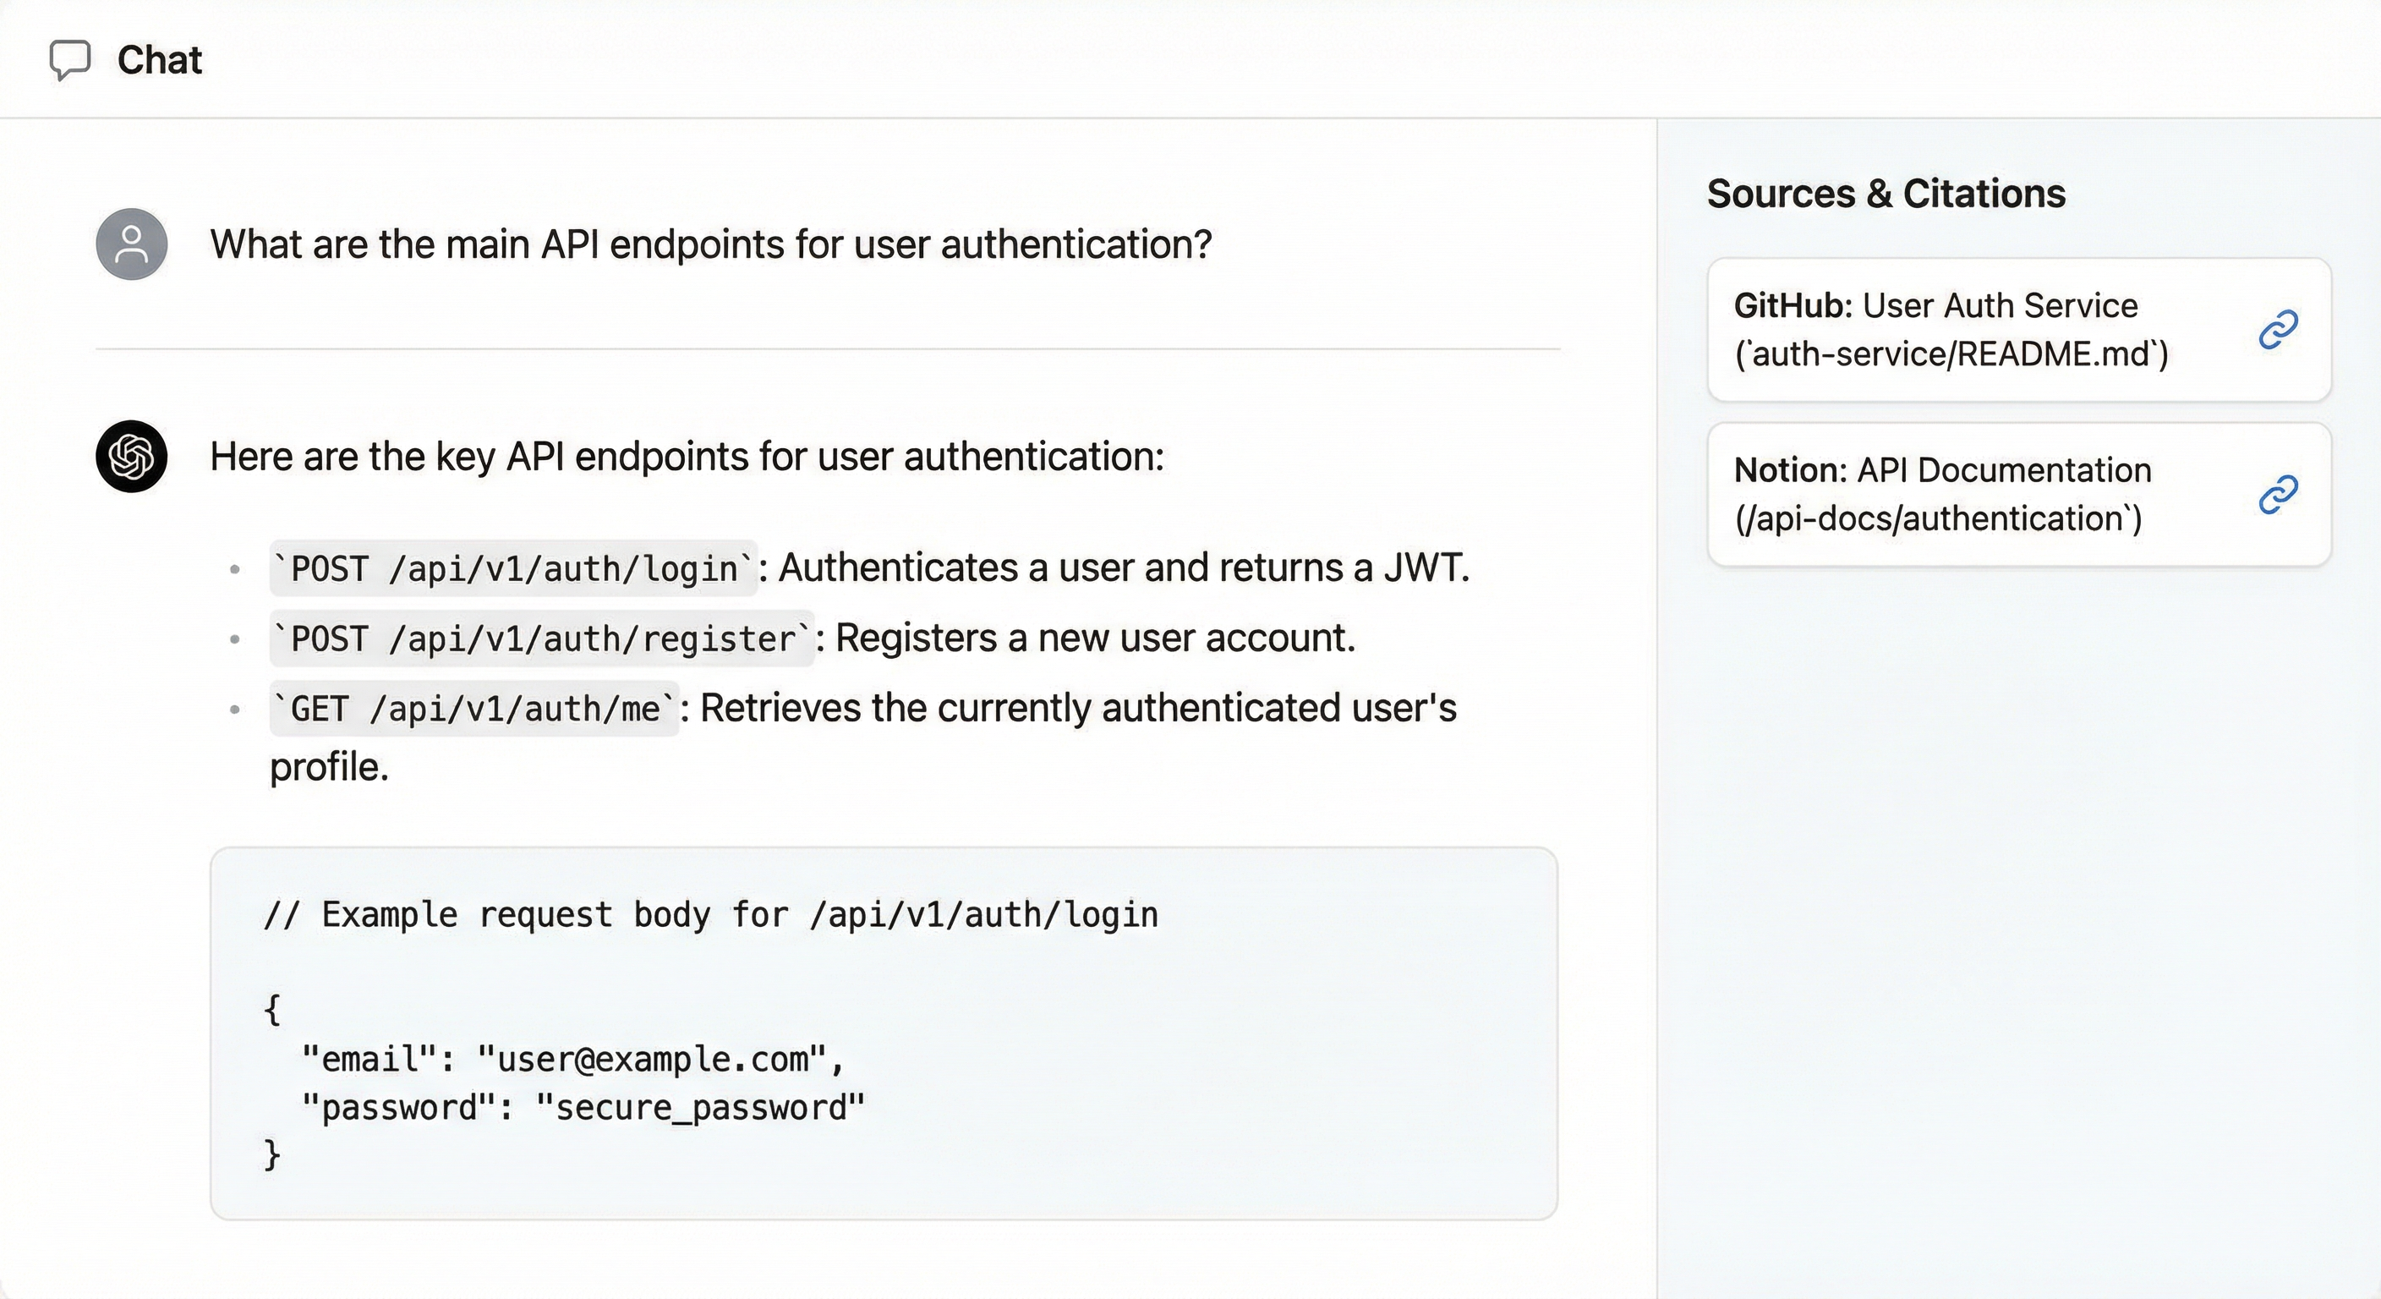Click the user question about API endpoints
The height and width of the screenshot is (1299, 2381).
click(710, 245)
